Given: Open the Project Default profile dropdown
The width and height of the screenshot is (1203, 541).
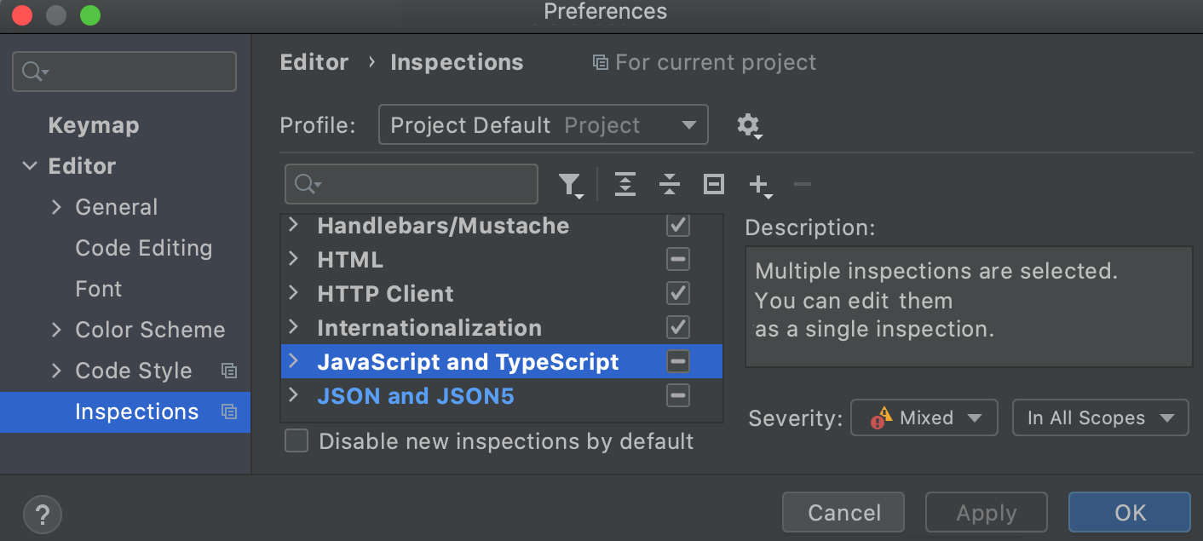Looking at the screenshot, I should [543, 124].
